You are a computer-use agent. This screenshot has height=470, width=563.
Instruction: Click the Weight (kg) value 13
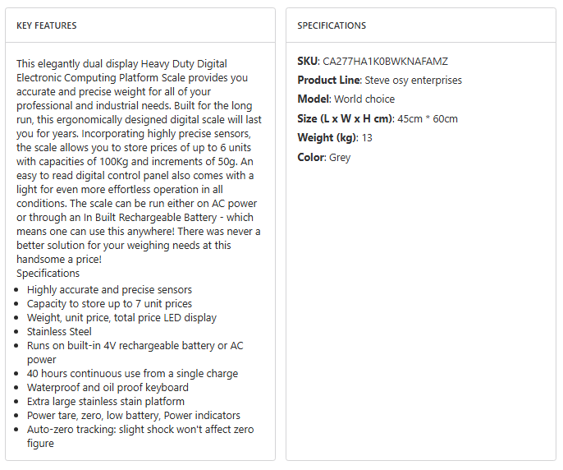(367, 137)
